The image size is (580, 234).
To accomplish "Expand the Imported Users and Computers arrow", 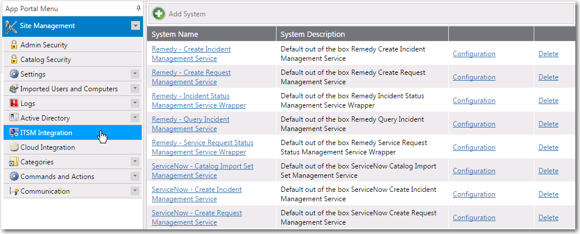I will point(135,89).
